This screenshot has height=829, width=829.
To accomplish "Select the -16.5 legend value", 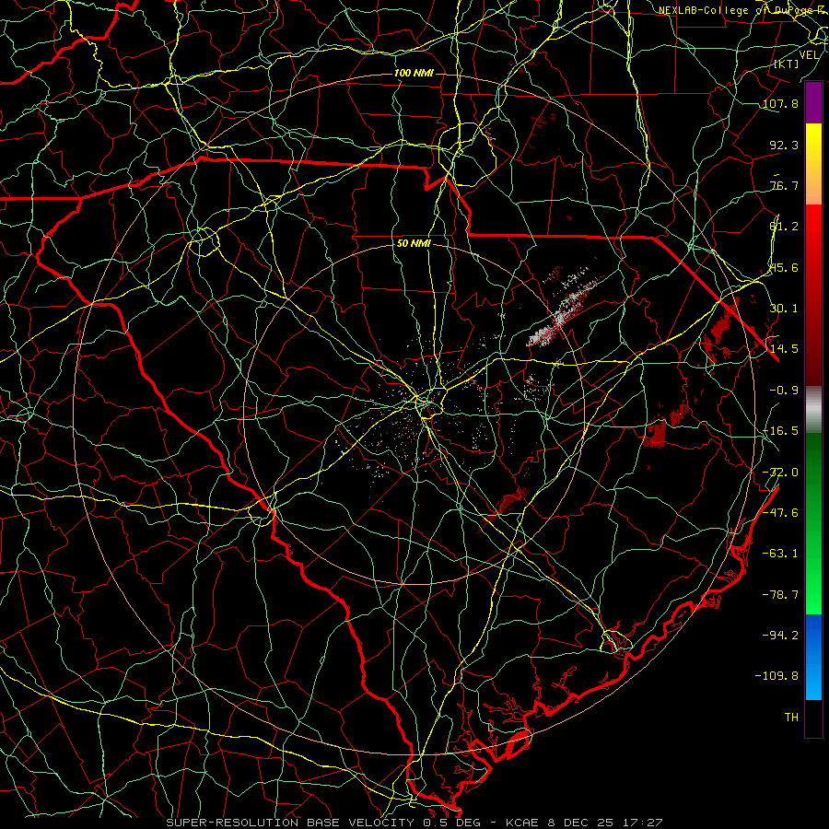I will [x=780, y=431].
